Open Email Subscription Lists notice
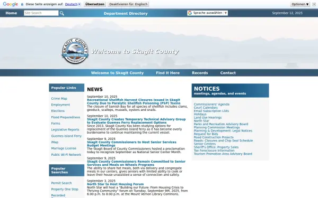Viewport: 318px width, 198px height. [x=211, y=111]
